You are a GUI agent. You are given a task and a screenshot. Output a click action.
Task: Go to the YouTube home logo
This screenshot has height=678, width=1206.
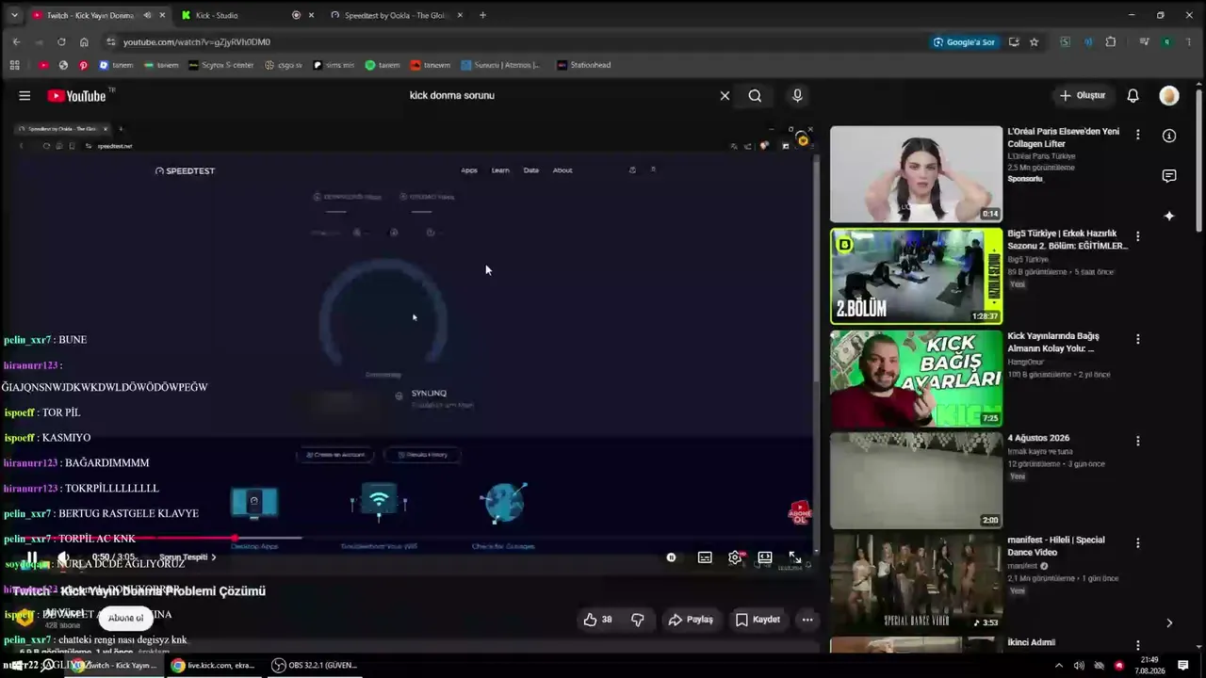click(77, 95)
